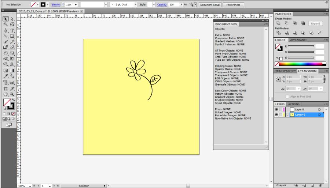Click the Opacity label link
Image resolution: width=330 pixels, height=188 pixels.
point(162,4)
